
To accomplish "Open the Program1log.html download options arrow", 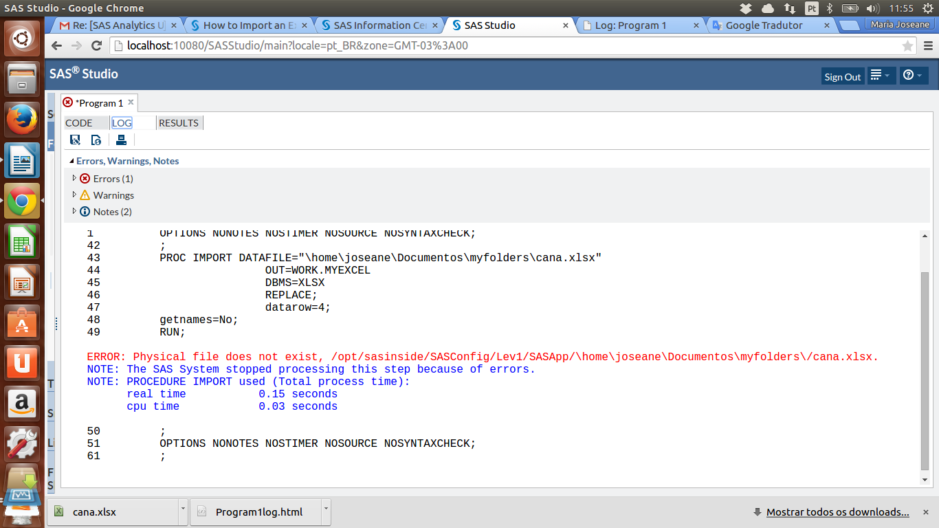I will pos(327,511).
